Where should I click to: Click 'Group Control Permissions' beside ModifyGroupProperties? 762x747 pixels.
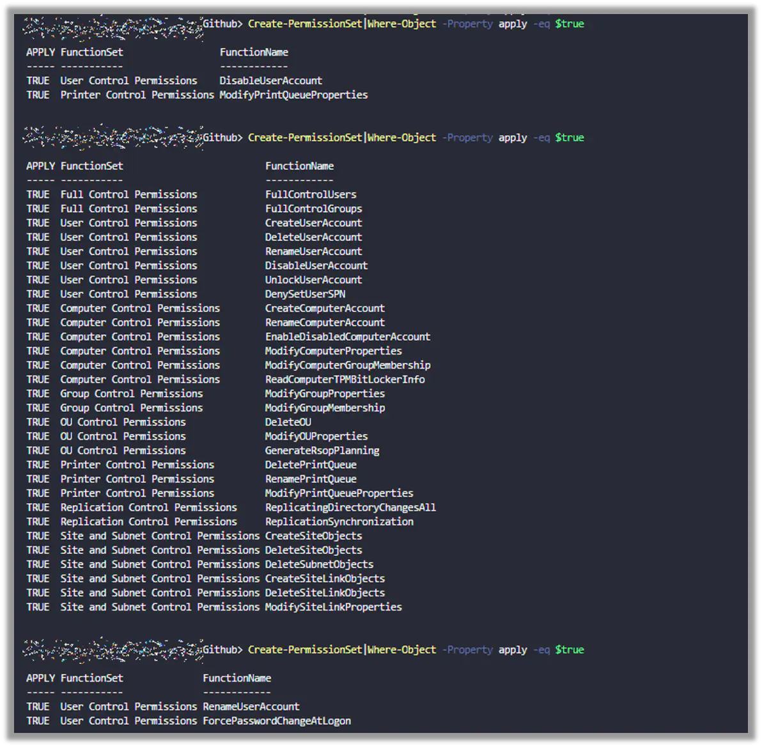point(131,394)
